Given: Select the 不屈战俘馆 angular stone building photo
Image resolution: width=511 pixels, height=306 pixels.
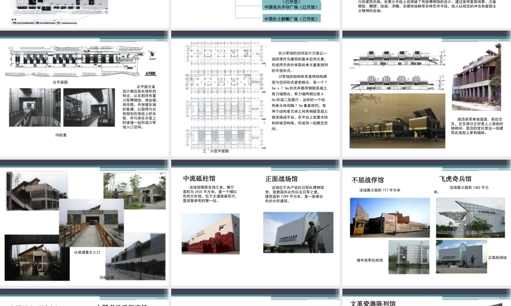Looking at the screenshot, I should click(x=390, y=218).
